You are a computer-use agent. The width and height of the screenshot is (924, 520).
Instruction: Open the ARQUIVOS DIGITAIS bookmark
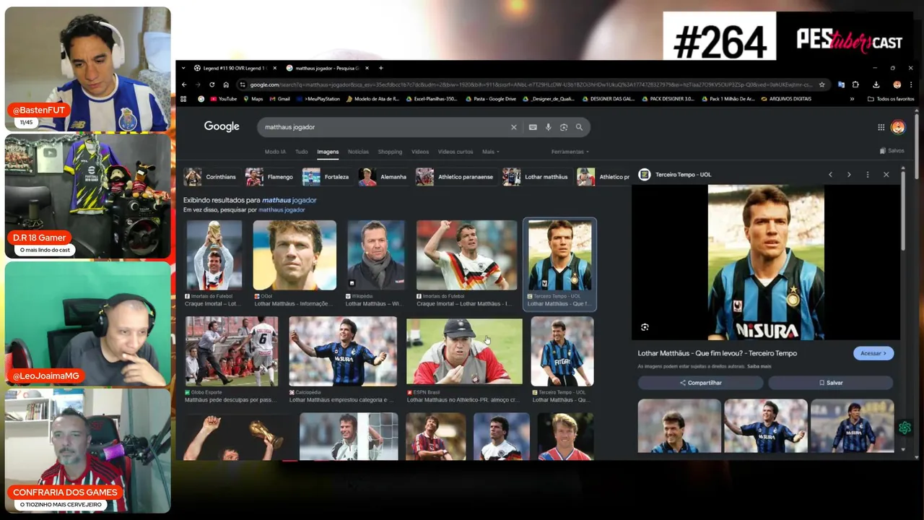click(x=785, y=99)
